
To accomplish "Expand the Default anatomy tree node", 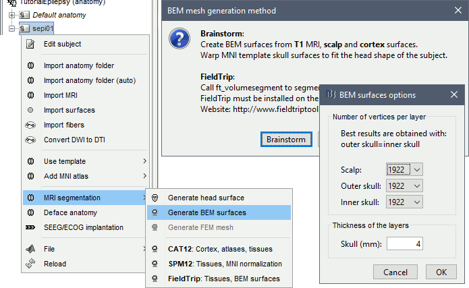I will pos(11,15).
